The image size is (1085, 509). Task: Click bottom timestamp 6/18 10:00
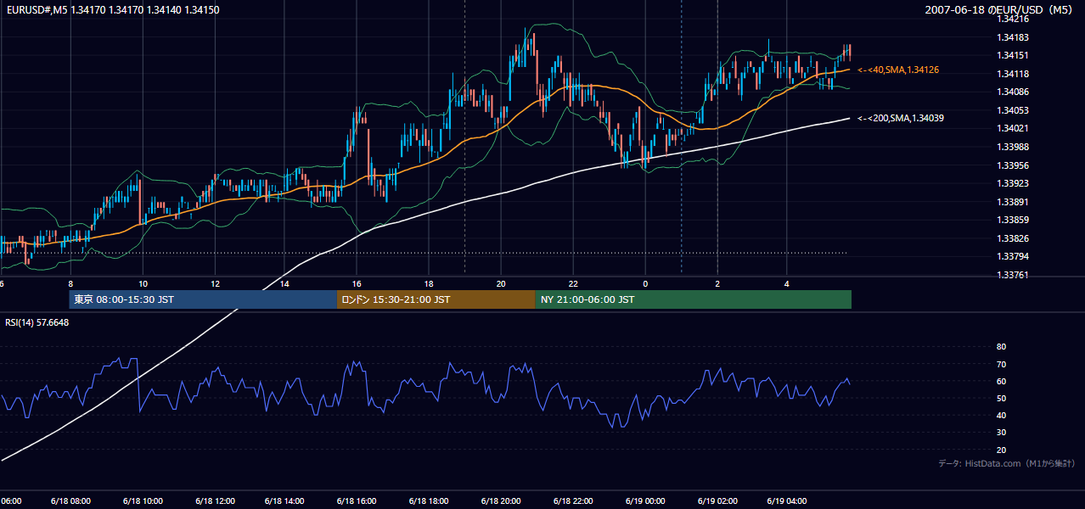(143, 501)
